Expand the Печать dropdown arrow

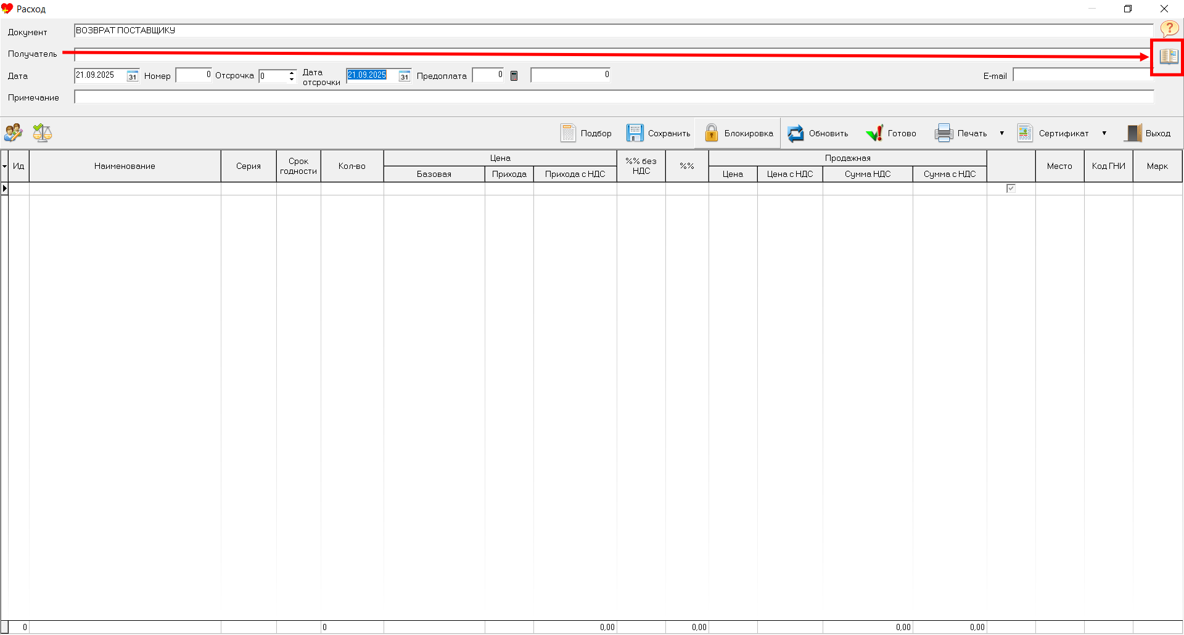coord(1001,133)
